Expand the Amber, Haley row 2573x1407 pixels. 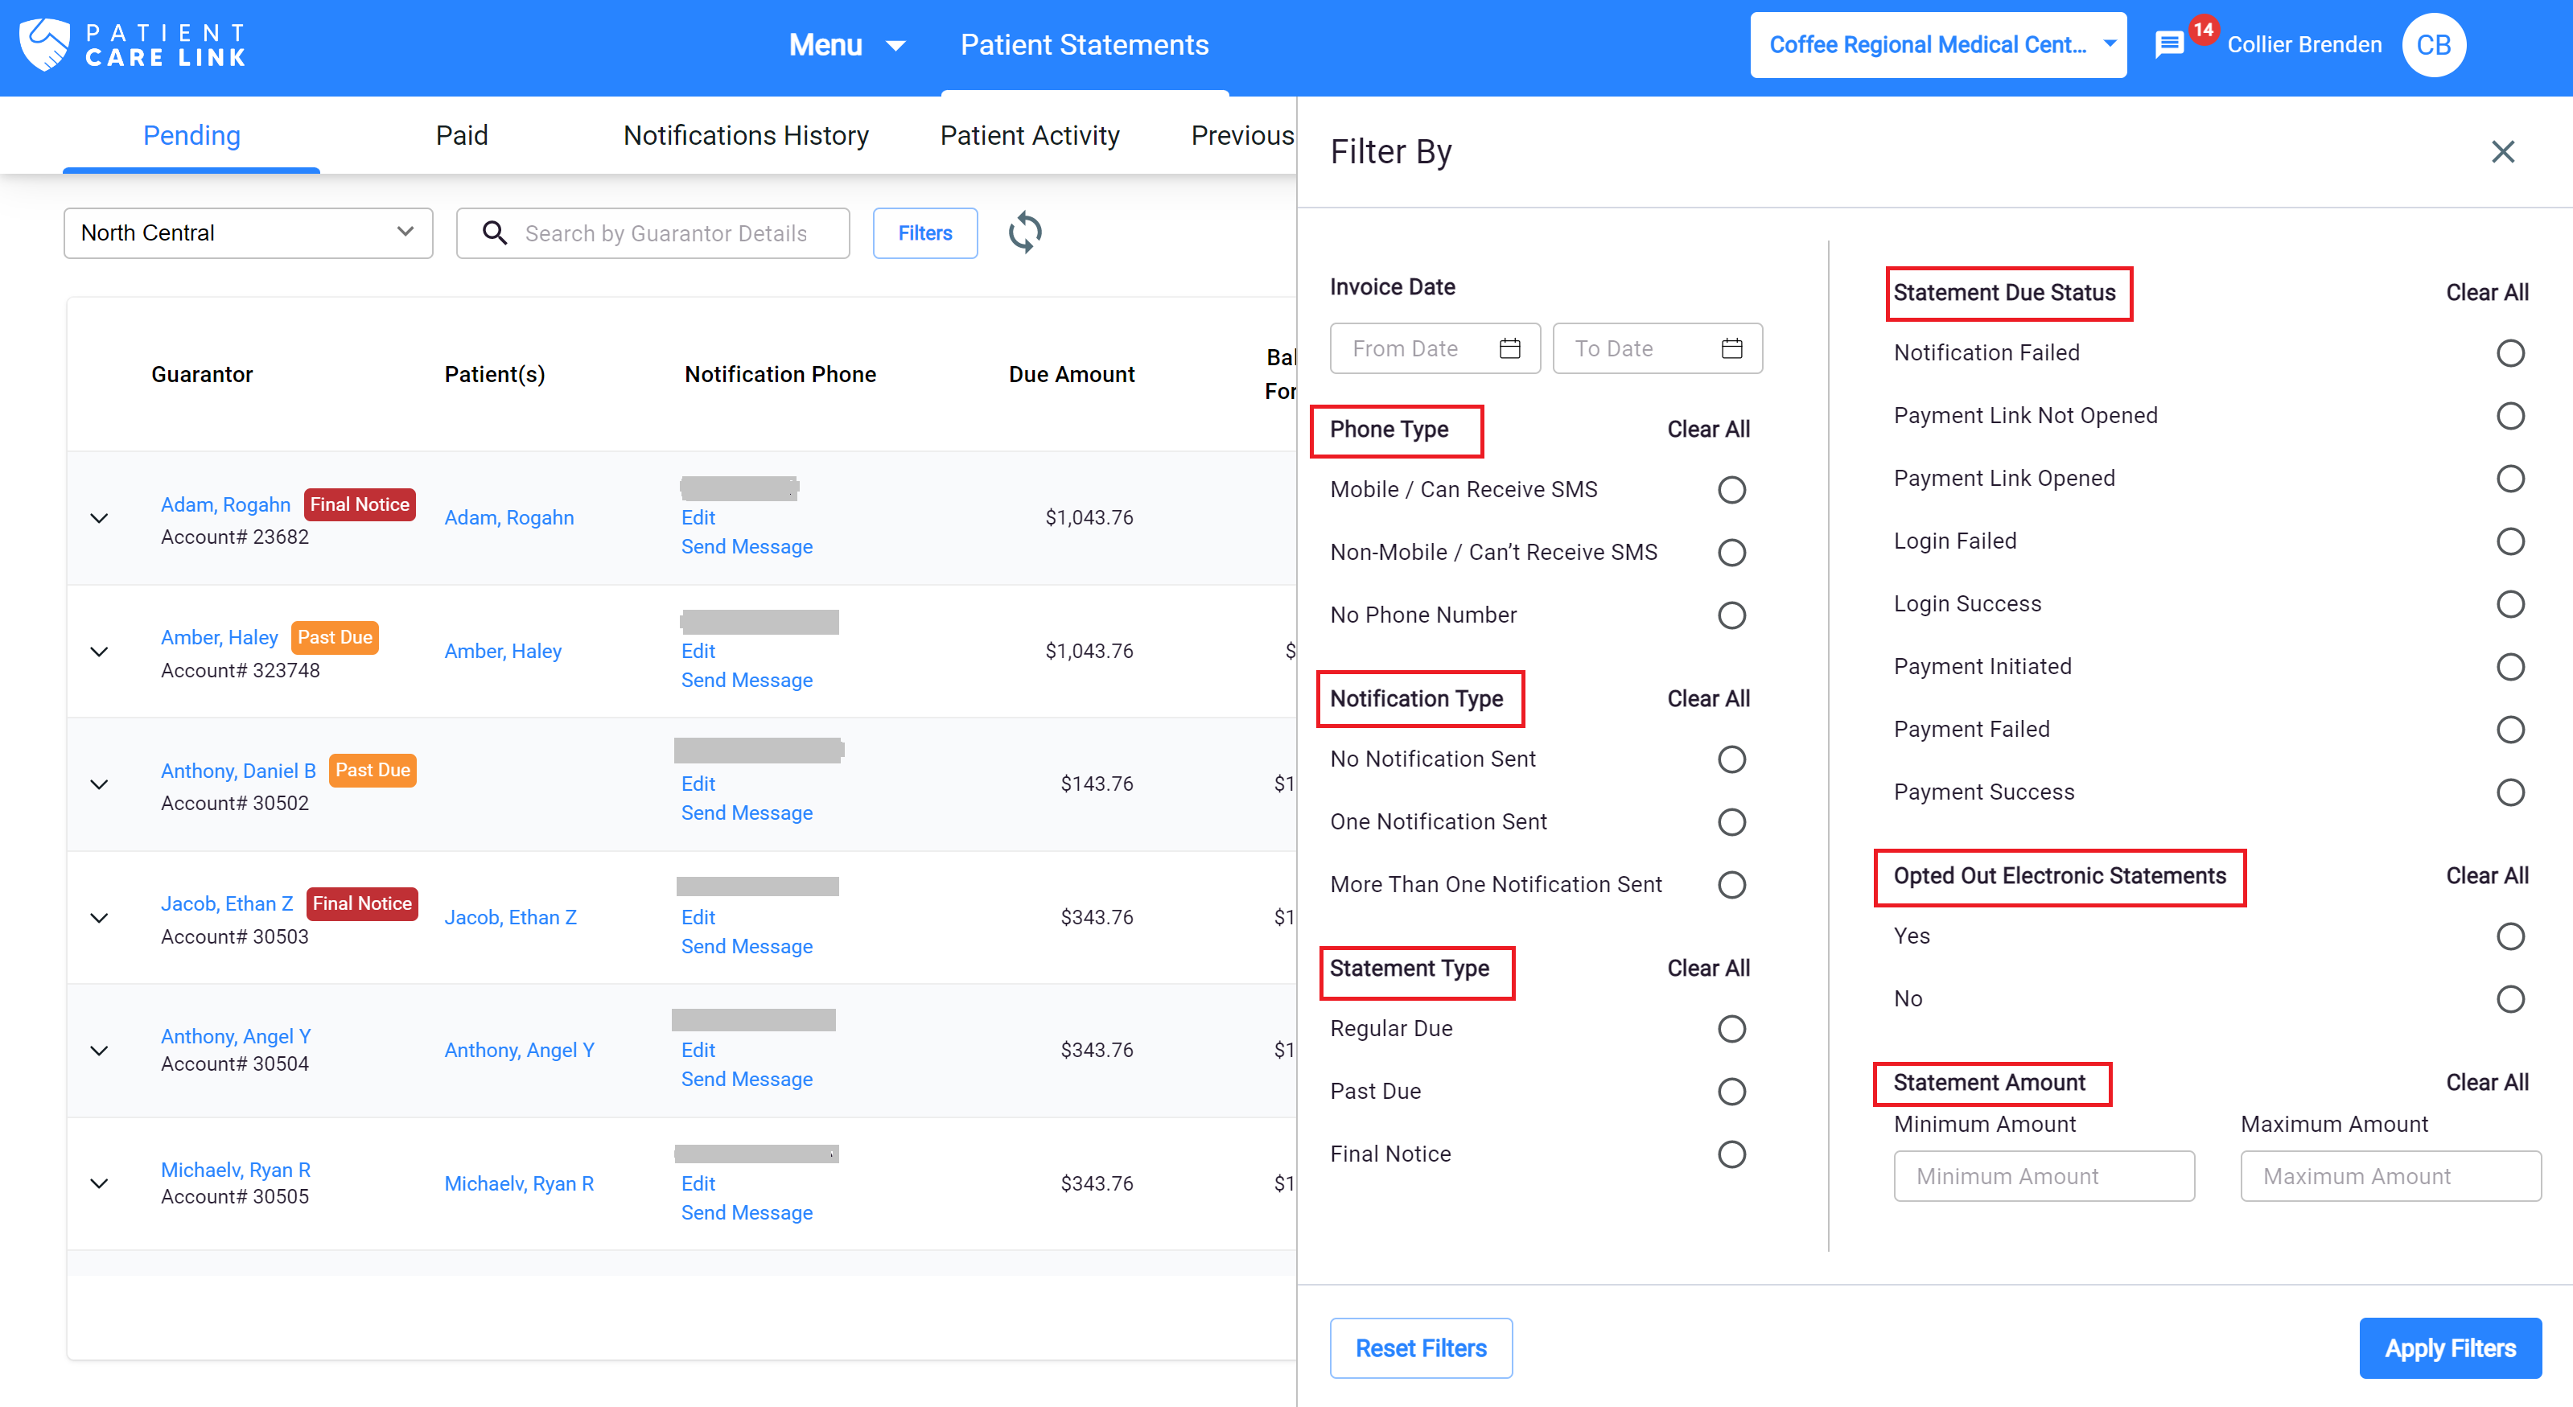point(99,652)
